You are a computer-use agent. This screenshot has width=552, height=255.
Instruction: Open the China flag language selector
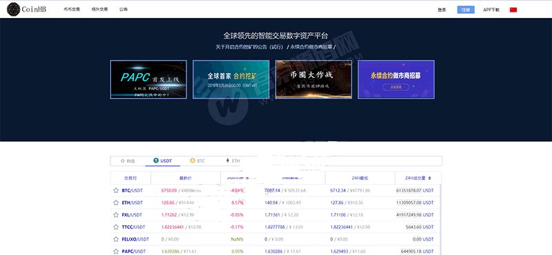[x=513, y=10]
